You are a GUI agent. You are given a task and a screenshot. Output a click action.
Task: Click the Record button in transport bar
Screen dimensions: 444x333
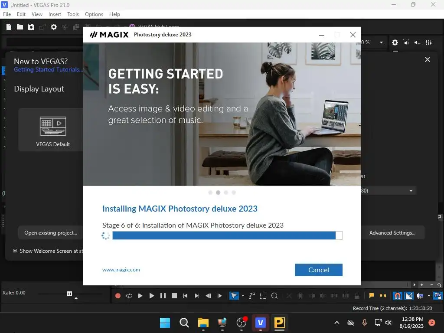point(118,296)
